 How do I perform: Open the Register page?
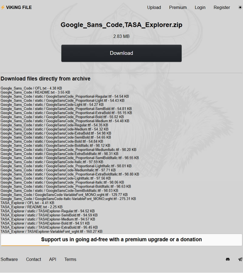[222, 8]
